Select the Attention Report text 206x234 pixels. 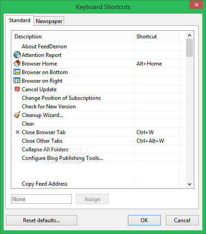pos(42,55)
